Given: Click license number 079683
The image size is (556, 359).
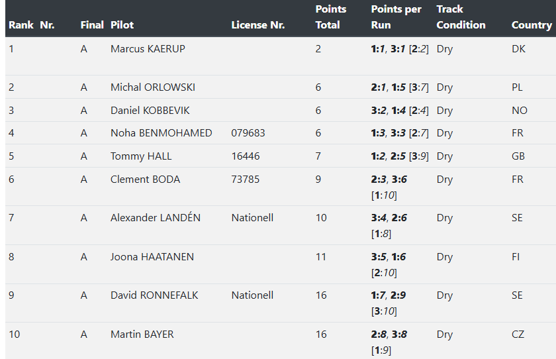Looking at the screenshot, I should (248, 133).
